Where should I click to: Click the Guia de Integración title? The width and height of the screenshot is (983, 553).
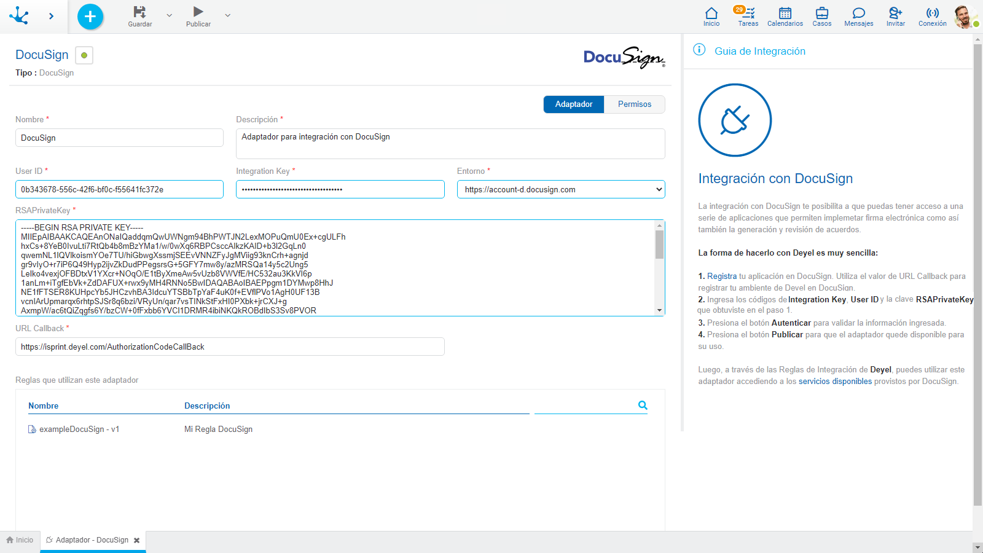(760, 51)
